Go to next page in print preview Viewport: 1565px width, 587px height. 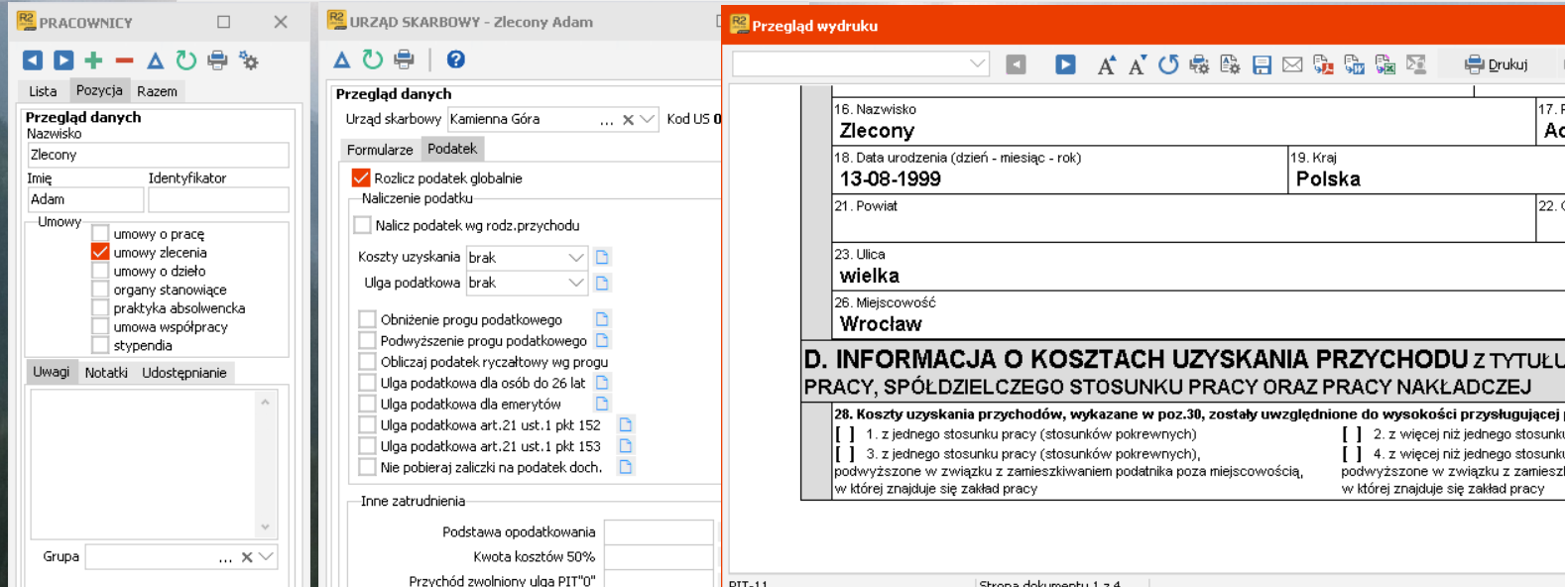[1065, 65]
